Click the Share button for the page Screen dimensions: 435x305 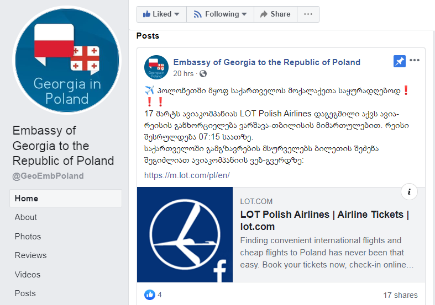275,14
